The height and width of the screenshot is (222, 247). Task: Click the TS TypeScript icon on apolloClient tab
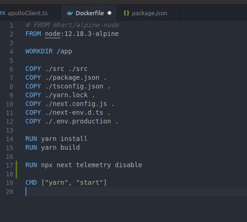[x=2, y=13]
